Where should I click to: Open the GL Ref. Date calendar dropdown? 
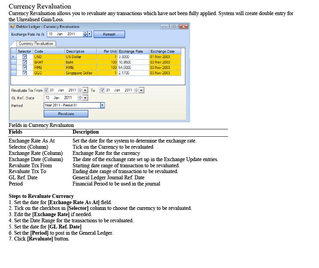[x=85, y=98]
